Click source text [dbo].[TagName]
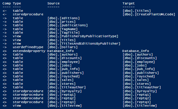This screenshot has height=109, width=178. click(62, 29)
